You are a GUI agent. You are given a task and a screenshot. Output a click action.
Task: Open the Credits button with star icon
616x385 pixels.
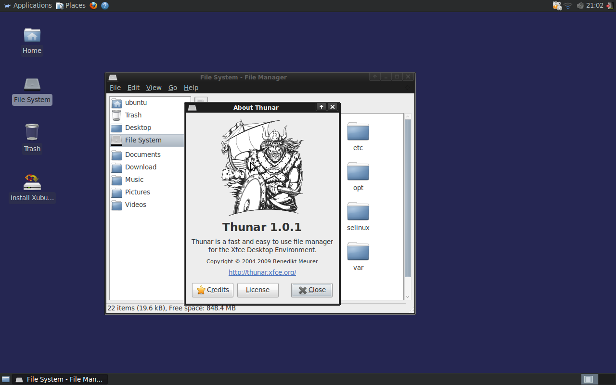click(213, 290)
